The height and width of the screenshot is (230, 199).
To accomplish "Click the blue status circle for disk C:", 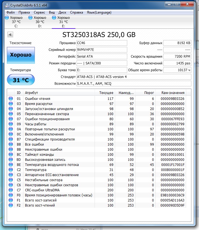I will tap(7, 17).
